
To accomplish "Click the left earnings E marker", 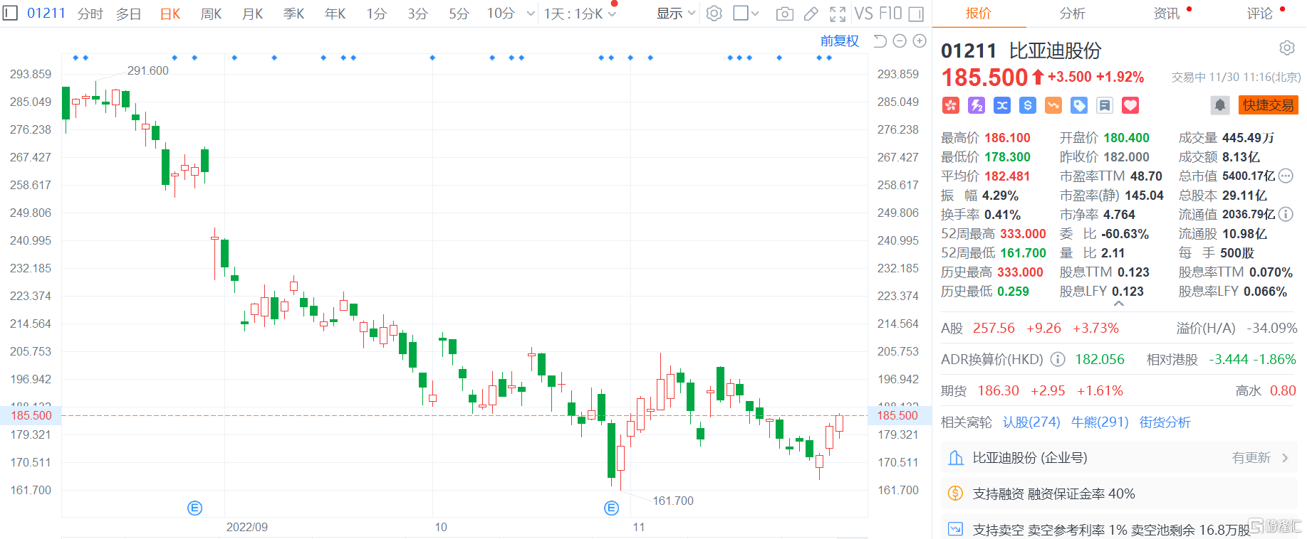I will (194, 508).
